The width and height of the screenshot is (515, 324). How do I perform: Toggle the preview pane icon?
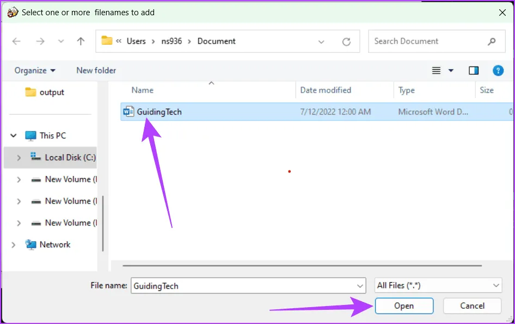click(x=473, y=70)
